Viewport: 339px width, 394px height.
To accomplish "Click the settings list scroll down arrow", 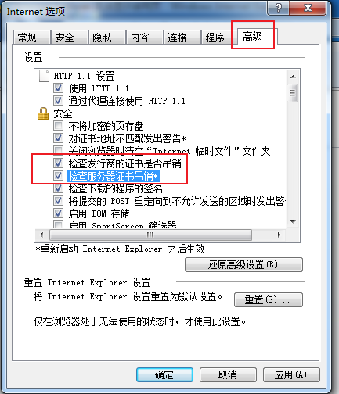I will (293, 222).
